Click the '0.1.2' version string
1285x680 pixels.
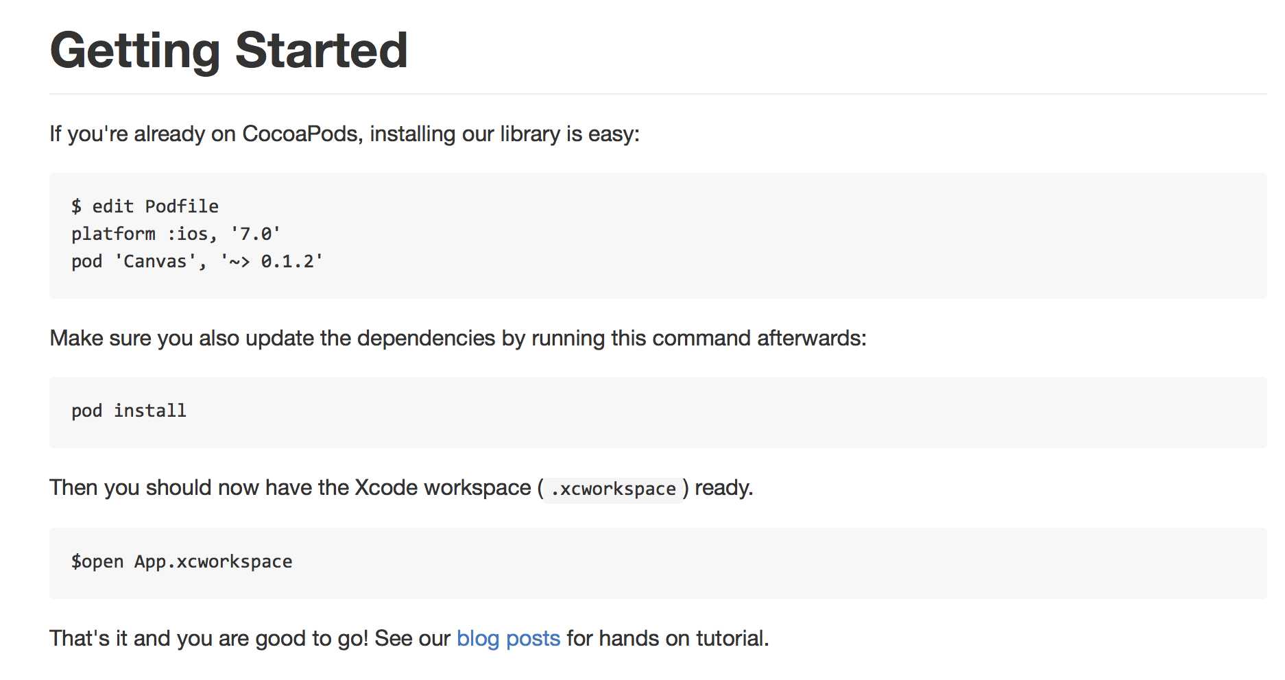click(x=287, y=261)
